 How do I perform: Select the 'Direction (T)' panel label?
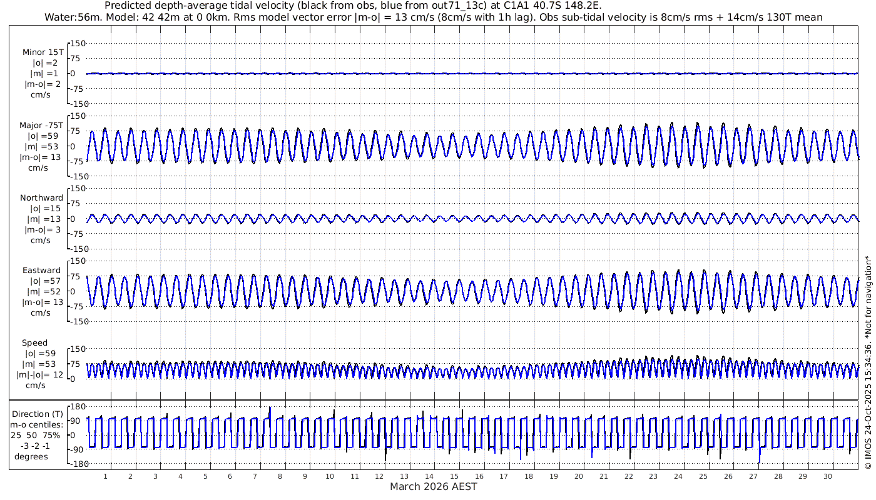coord(38,414)
